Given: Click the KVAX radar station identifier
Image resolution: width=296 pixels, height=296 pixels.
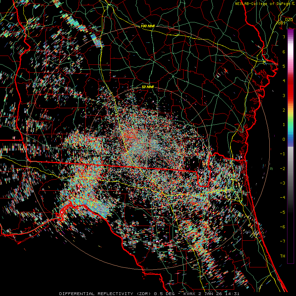Looking at the screenshot, I should [x=190, y=294].
